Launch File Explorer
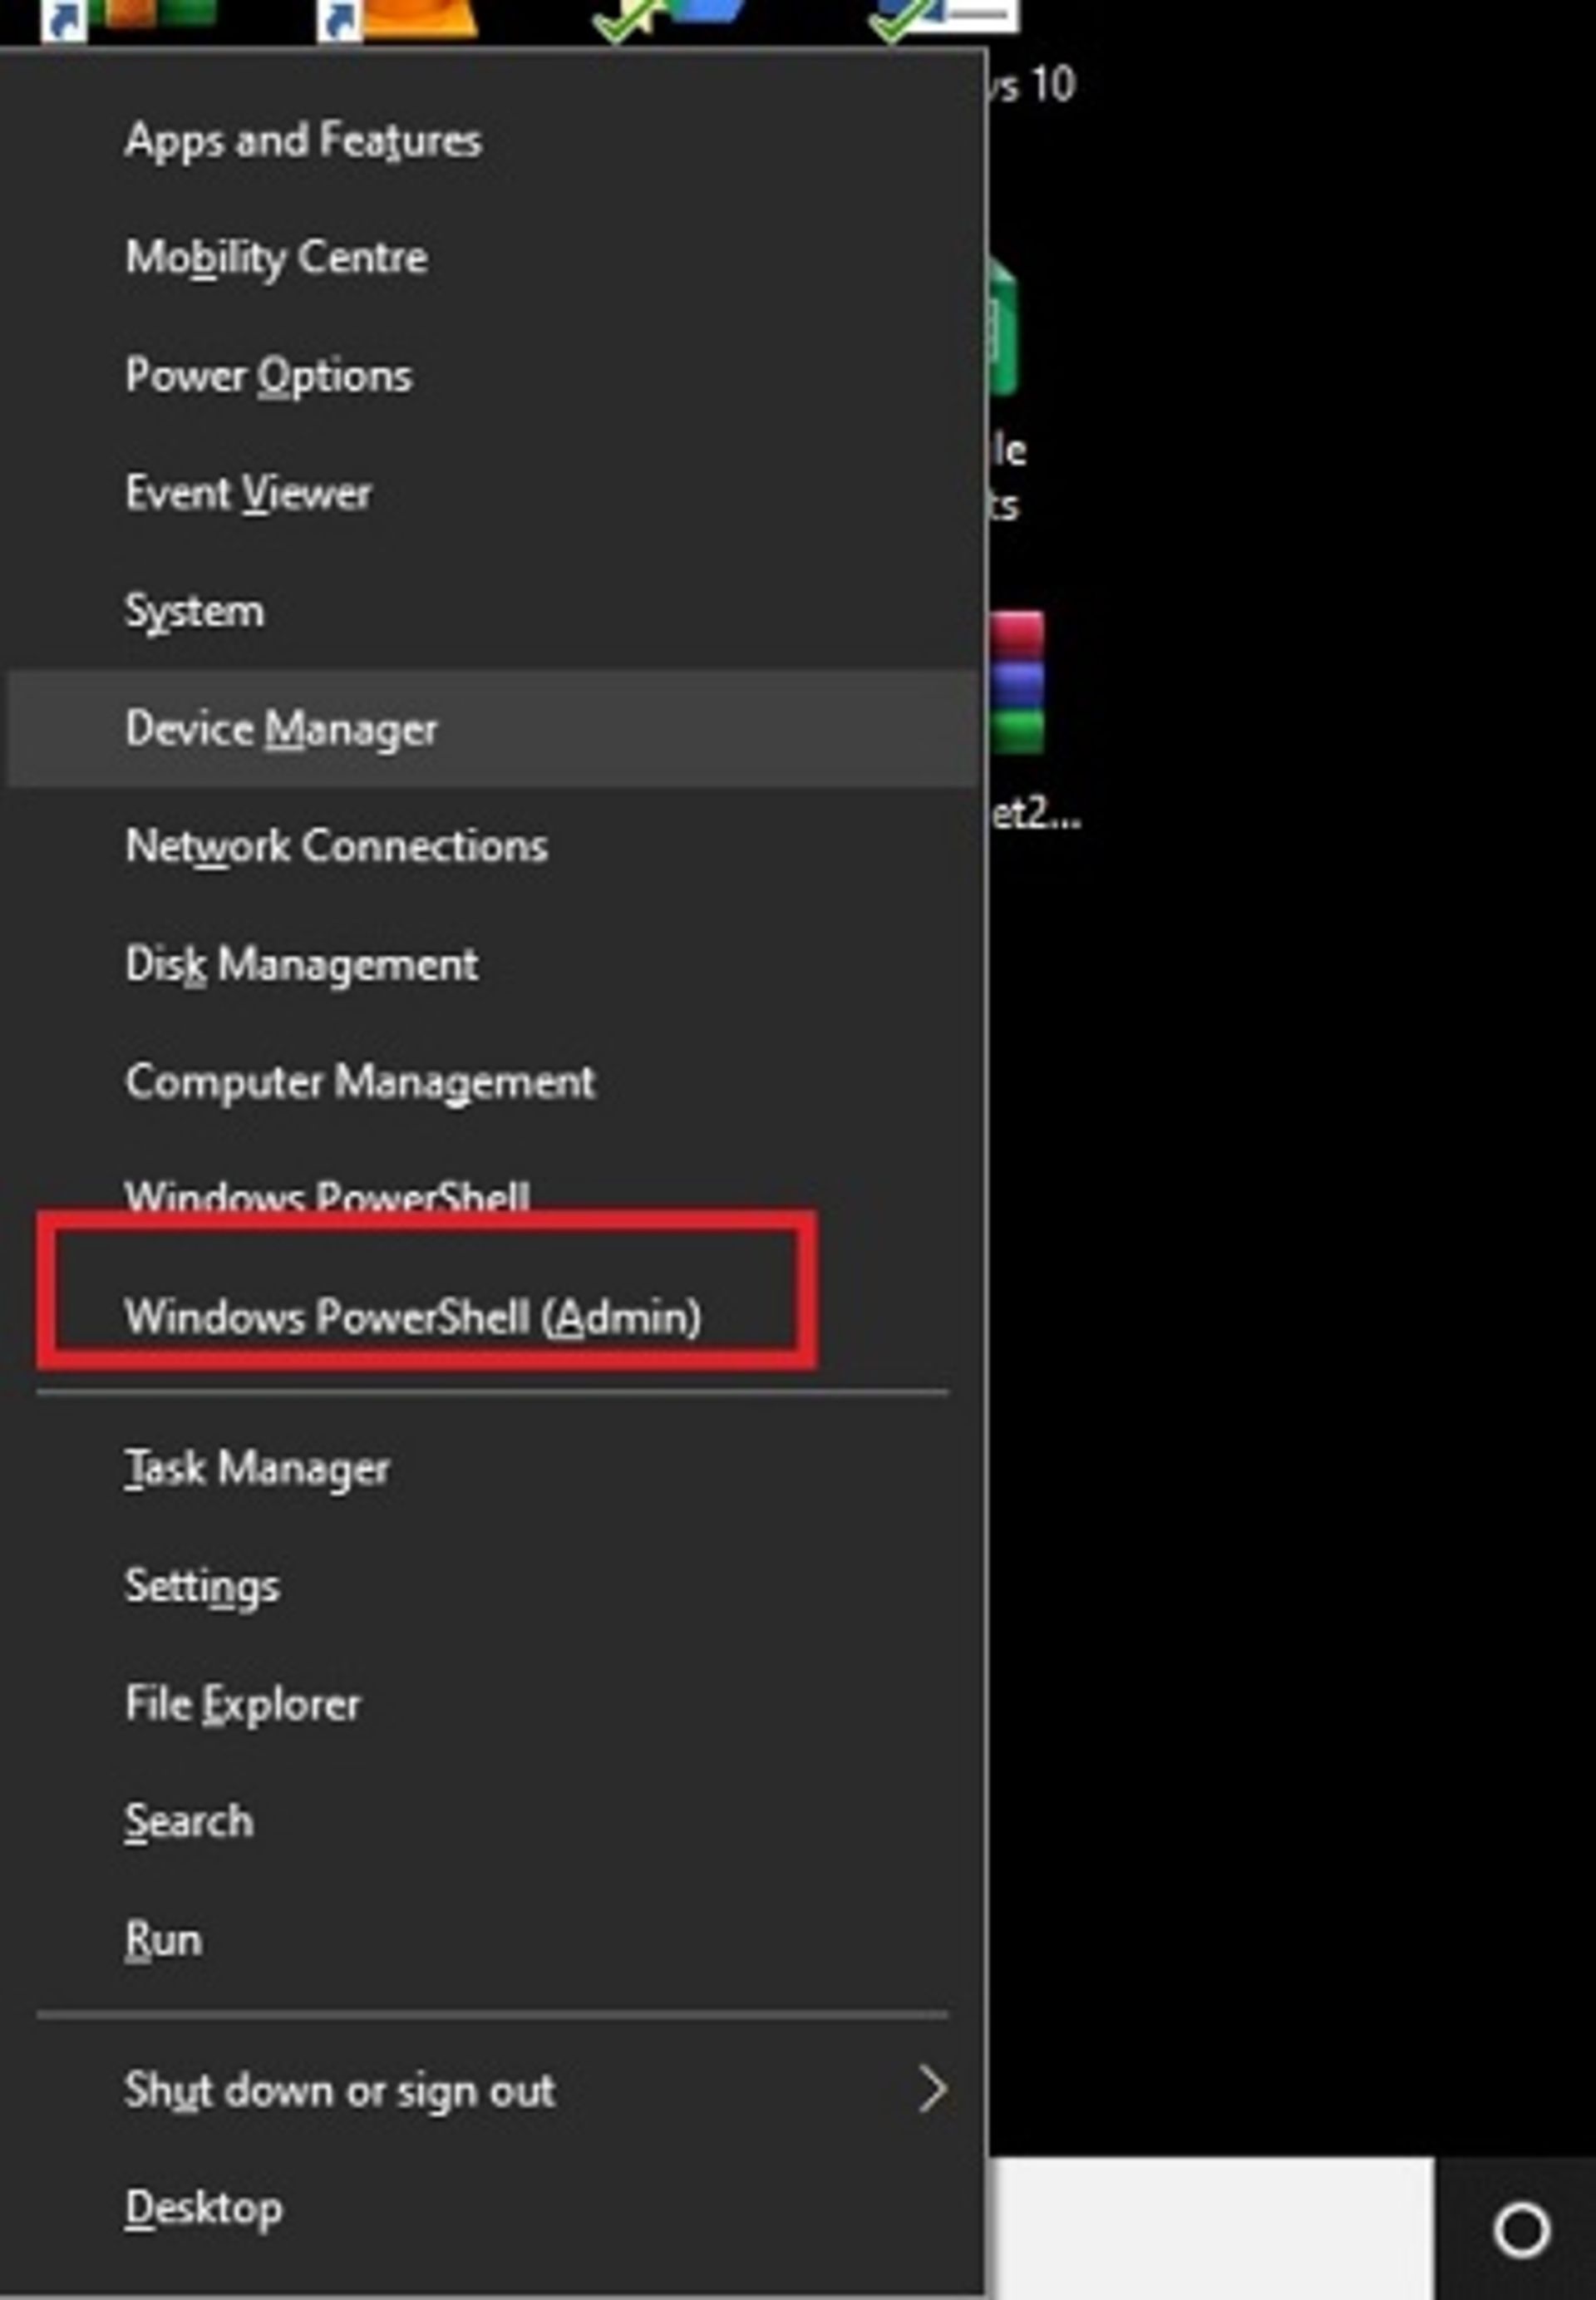 pyautogui.click(x=492, y=1704)
